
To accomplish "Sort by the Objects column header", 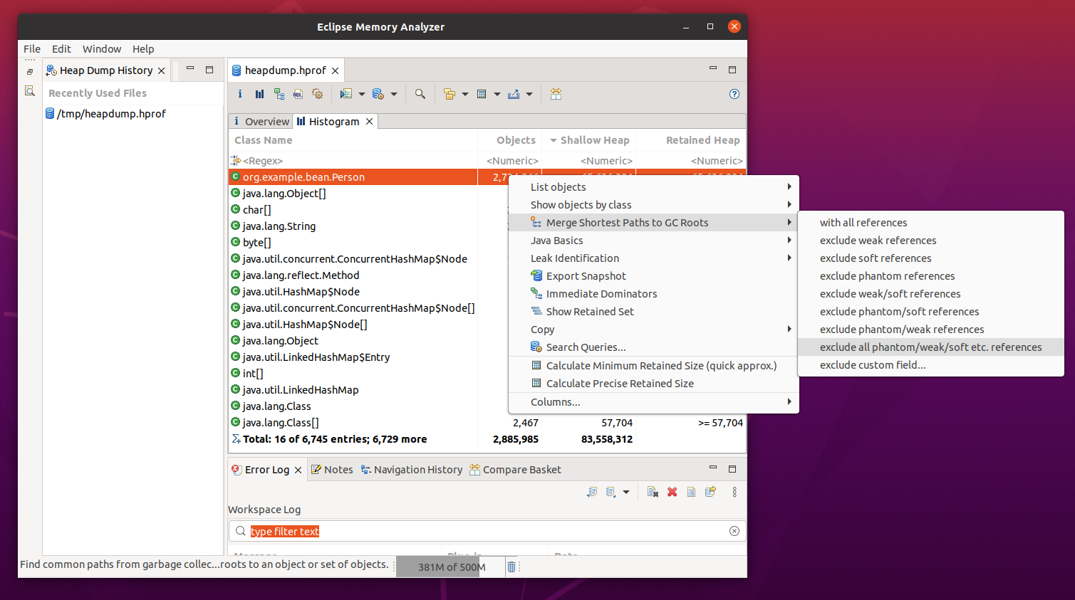I will click(x=510, y=140).
